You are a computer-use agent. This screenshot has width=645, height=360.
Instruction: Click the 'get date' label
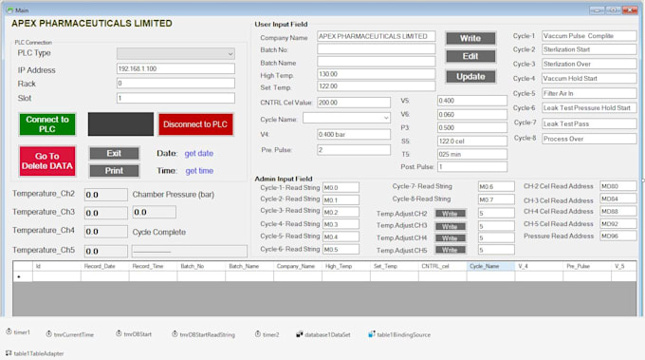[198, 153]
